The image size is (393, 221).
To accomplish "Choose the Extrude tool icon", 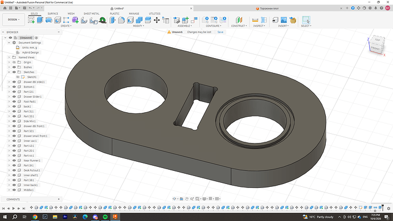I will [40, 20].
